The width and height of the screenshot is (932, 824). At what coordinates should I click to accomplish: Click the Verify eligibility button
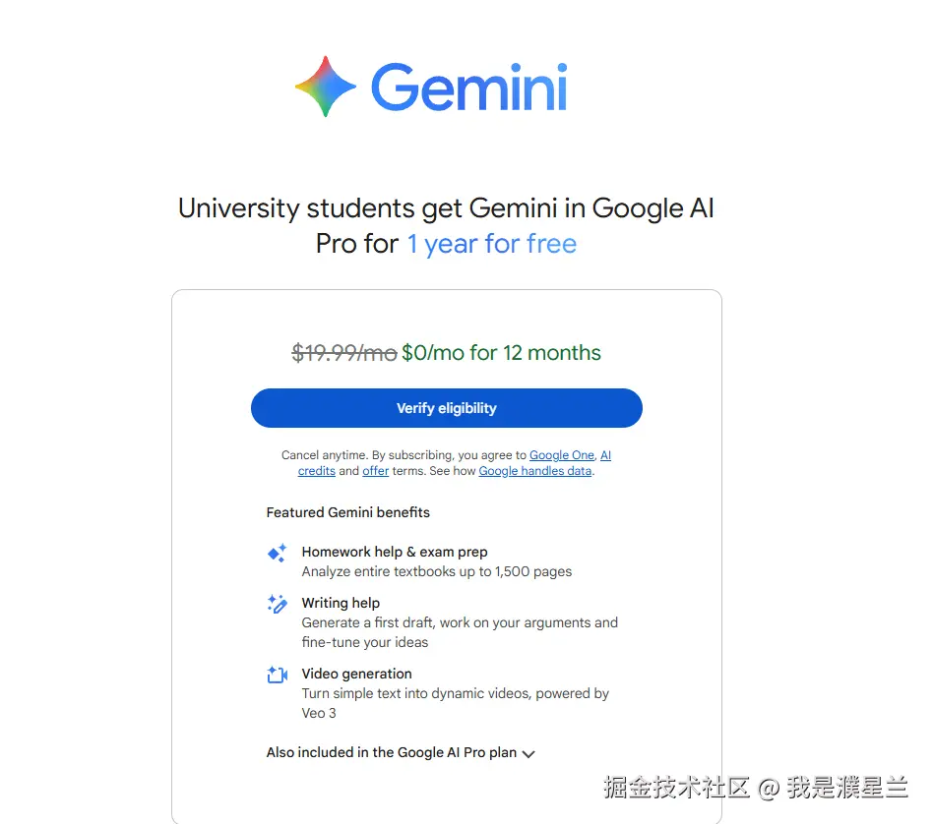(447, 408)
